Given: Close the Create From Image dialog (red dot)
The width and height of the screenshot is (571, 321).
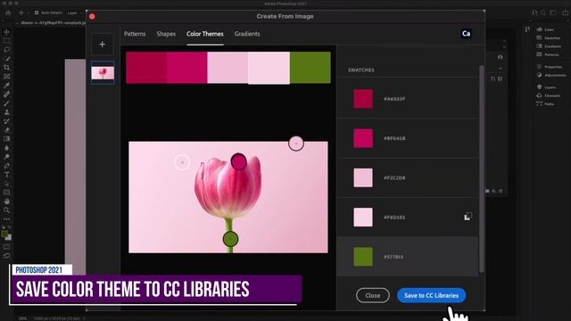Looking at the screenshot, I should [x=92, y=16].
